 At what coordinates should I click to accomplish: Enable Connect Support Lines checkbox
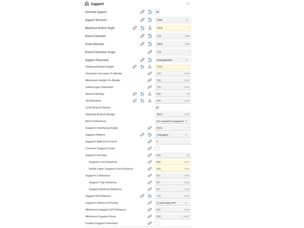click(x=157, y=148)
